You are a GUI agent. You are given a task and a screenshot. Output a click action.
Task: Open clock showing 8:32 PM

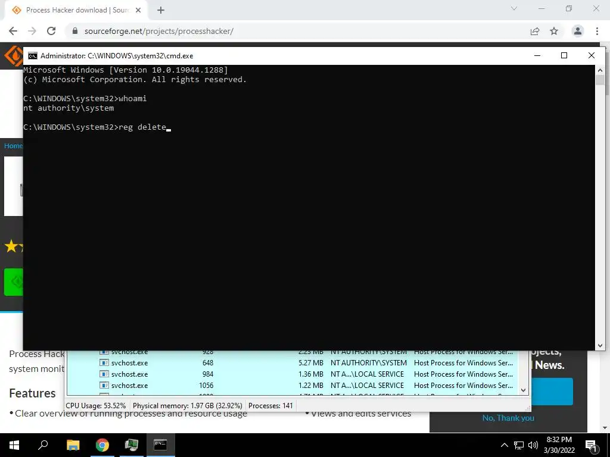coord(559,445)
